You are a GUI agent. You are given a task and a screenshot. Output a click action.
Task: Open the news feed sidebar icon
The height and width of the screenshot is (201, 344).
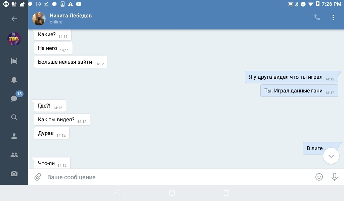[14, 61]
